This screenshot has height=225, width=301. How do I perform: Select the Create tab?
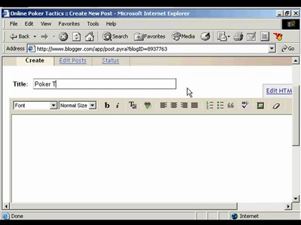coord(35,60)
